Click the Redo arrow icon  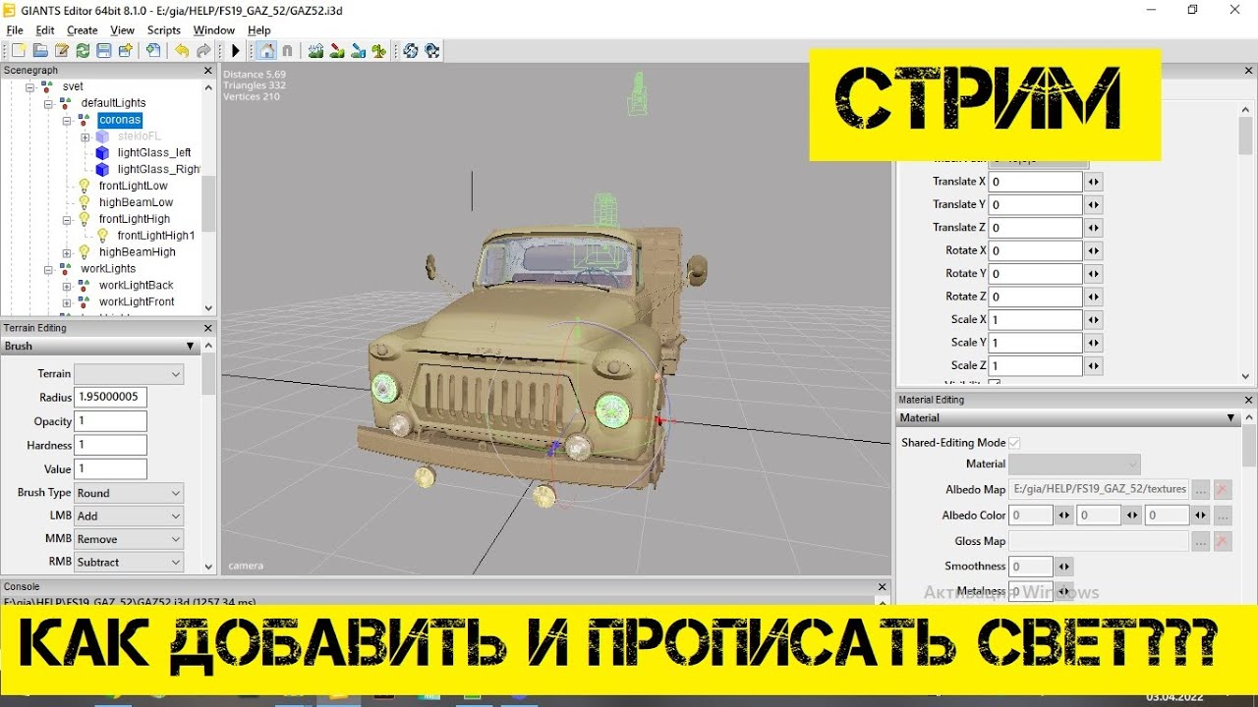(203, 51)
